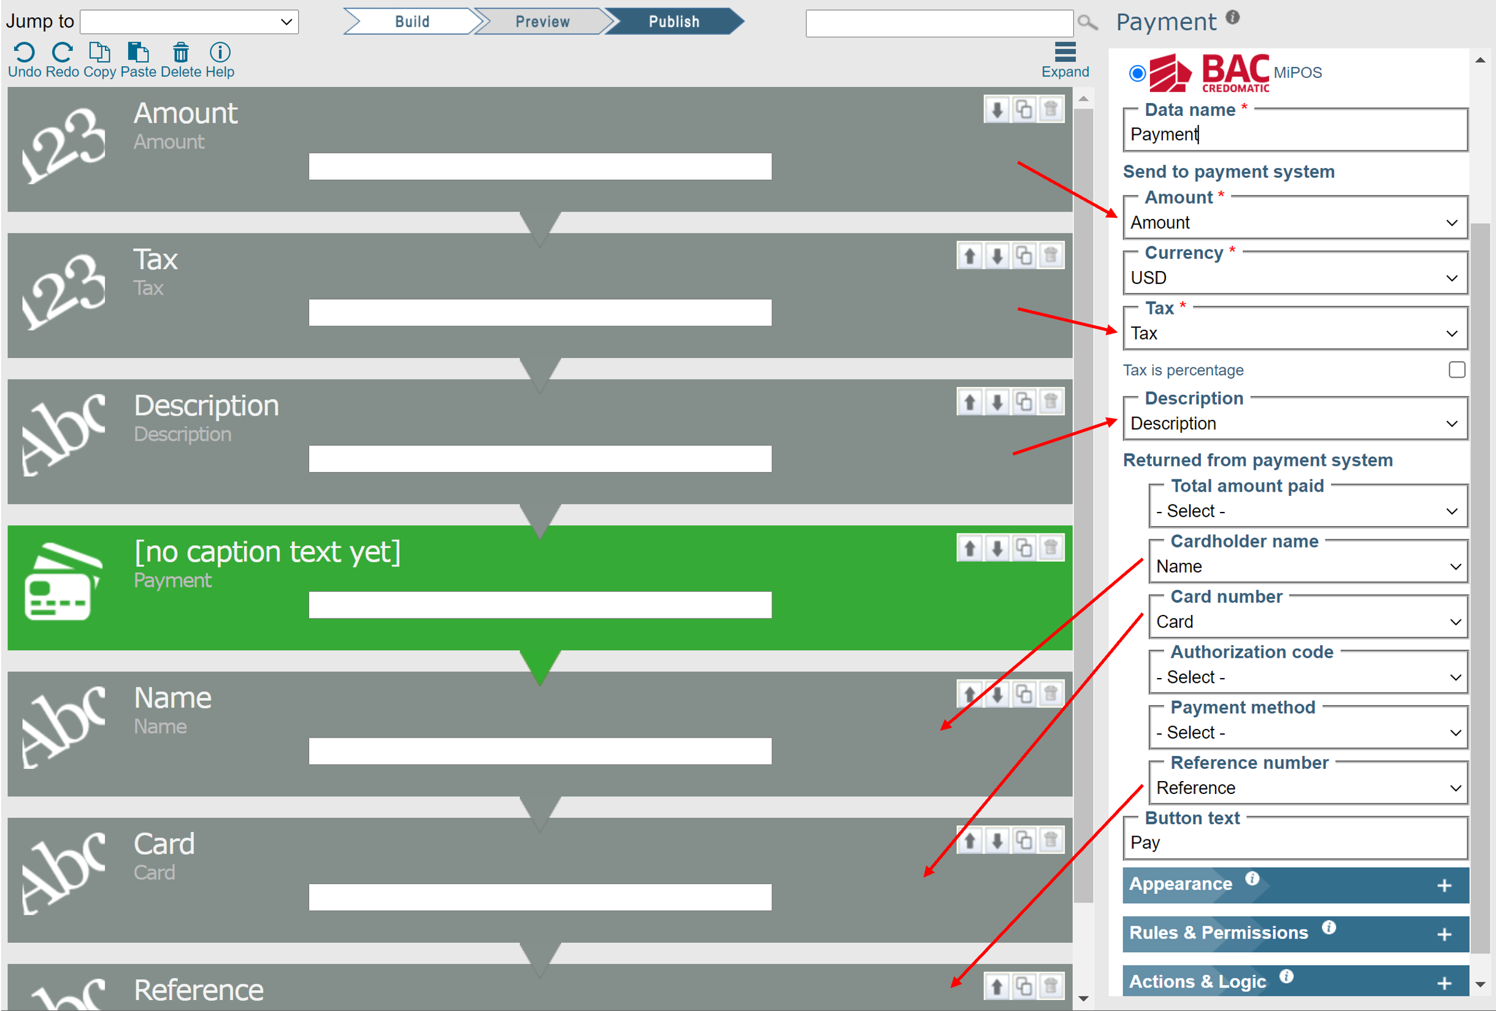Move the Amount field down
The image size is (1496, 1011).
point(997,110)
